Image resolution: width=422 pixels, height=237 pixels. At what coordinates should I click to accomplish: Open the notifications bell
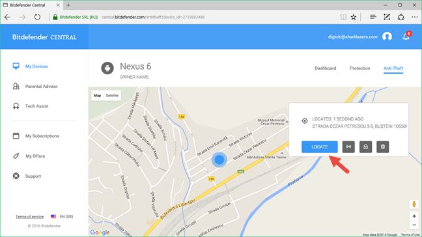point(406,37)
